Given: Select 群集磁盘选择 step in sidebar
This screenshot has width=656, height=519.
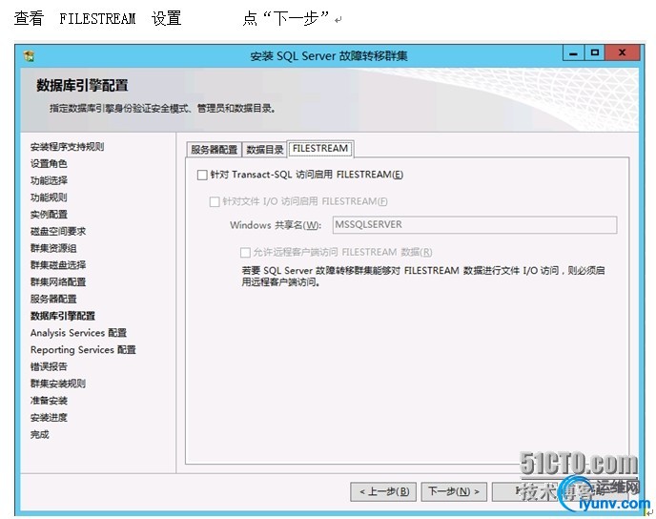Looking at the screenshot, I should [58, 265].
